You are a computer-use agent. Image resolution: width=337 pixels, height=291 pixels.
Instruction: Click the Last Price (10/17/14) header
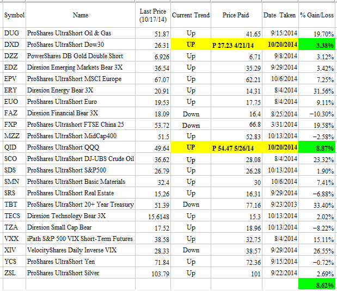153,15
